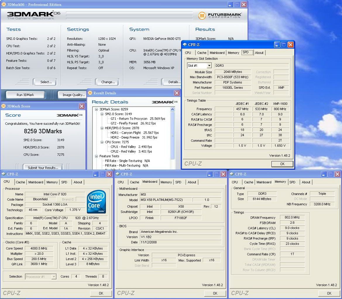Close the CPU-Z processor window

tap(109, 174)
